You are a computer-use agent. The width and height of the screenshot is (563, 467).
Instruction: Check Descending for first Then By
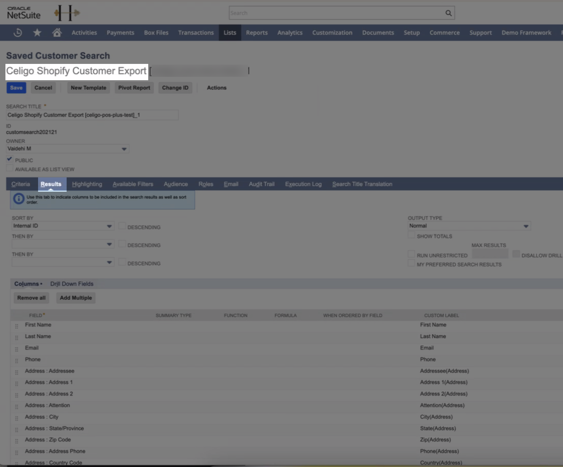[x=122, y=244]
